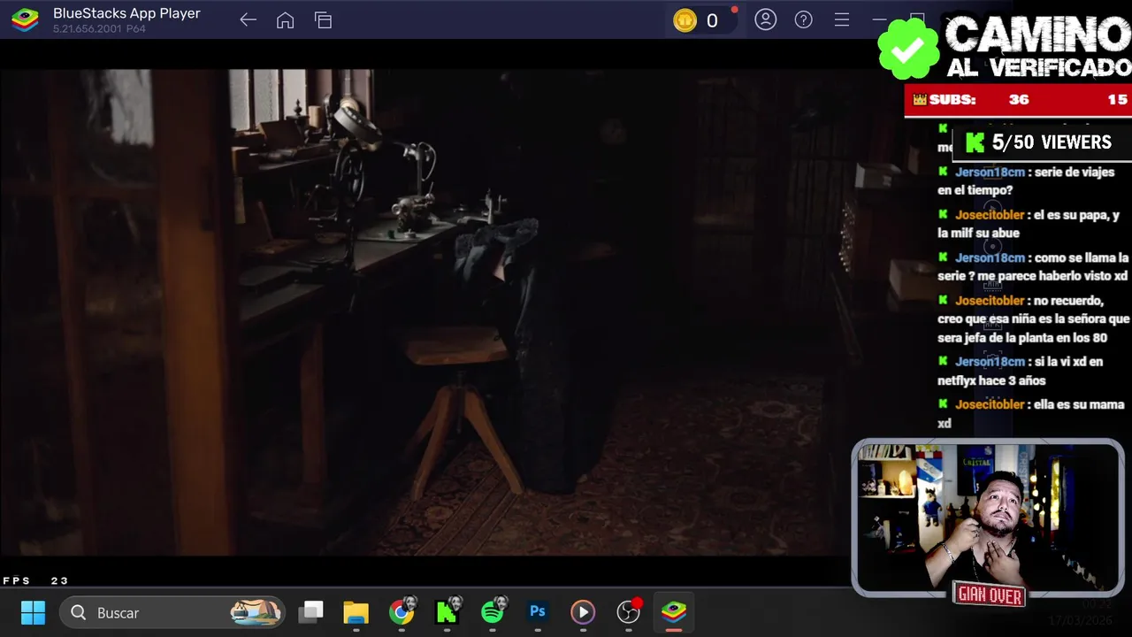Click the FPS 23 counter
This screenshot has width=1132, height=637.
(35, 581)
